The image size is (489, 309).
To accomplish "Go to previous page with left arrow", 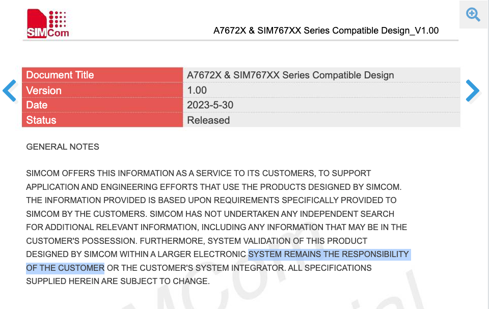I will coord(9,91).
